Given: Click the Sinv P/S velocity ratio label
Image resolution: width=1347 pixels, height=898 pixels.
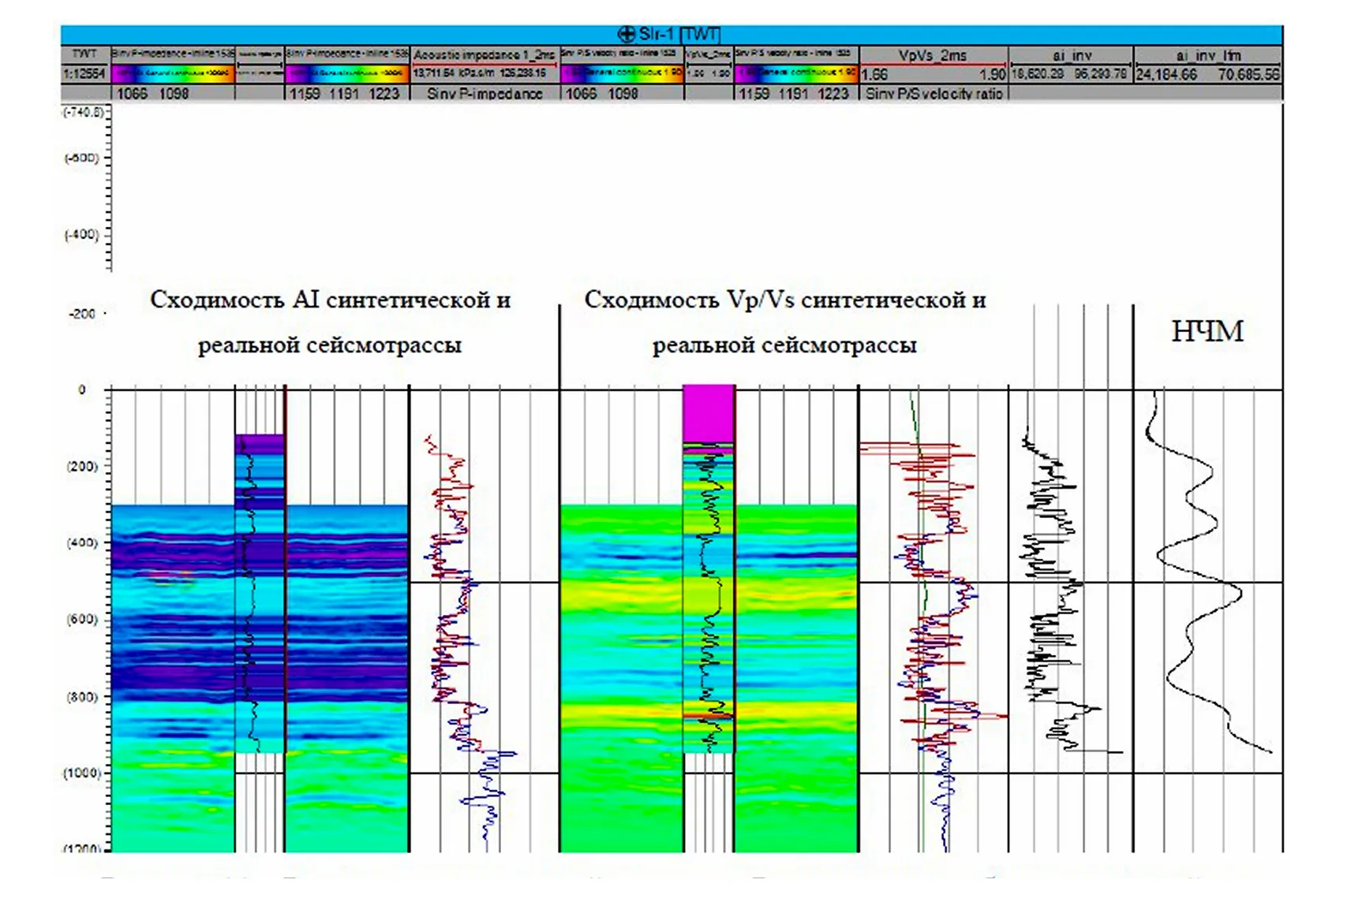Looking at the screenshot, I should coord(934,93).
